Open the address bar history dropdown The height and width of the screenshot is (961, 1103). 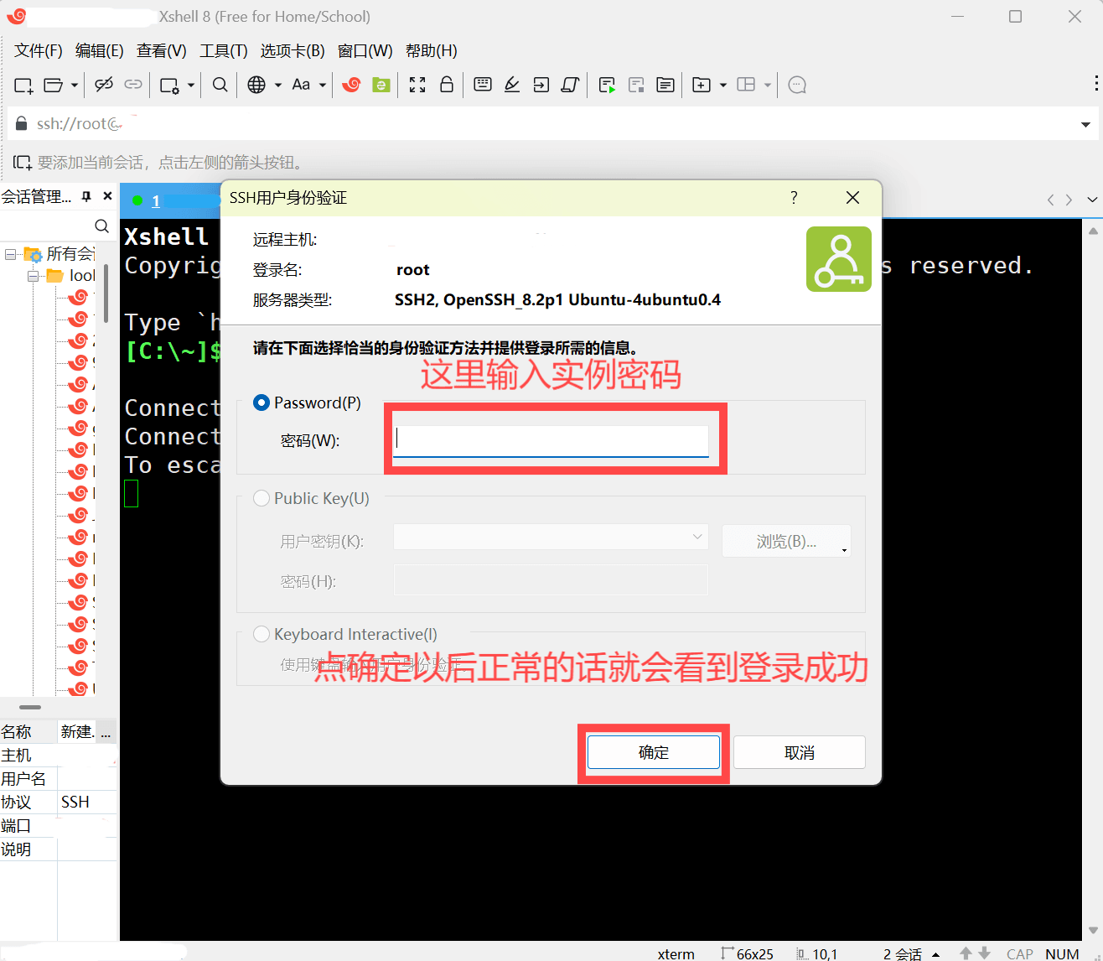tap(1085, 125)
